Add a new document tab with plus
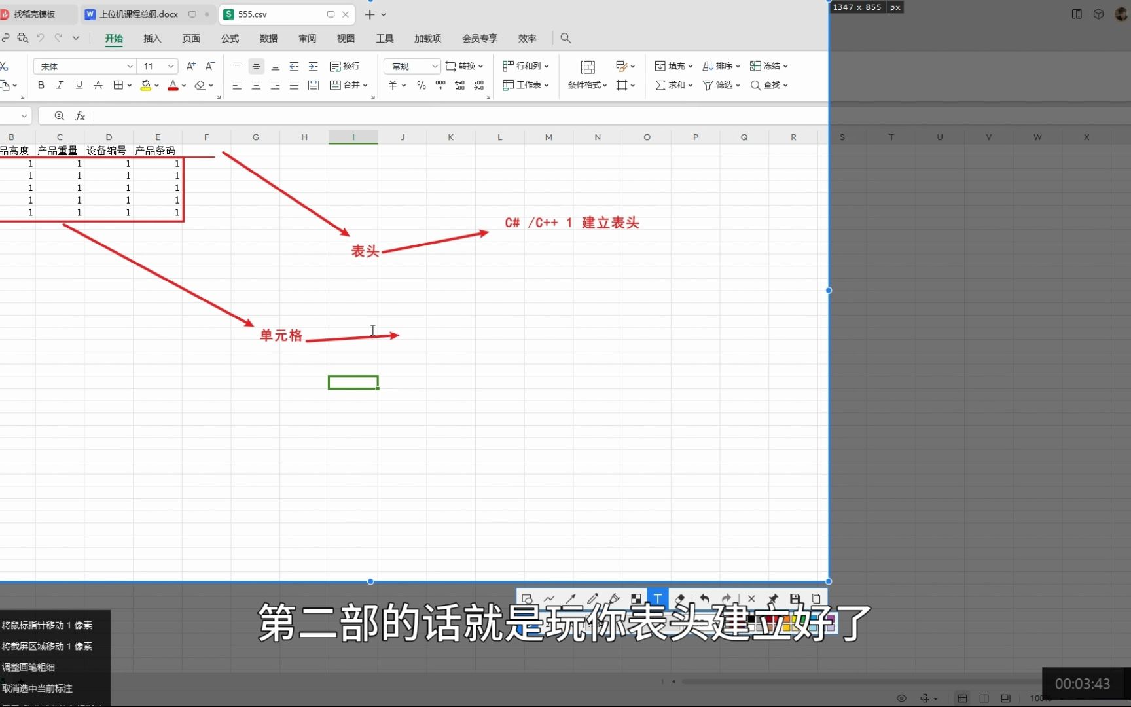The width and height of the screenshot is (1131, 707). tap(370, 14)
